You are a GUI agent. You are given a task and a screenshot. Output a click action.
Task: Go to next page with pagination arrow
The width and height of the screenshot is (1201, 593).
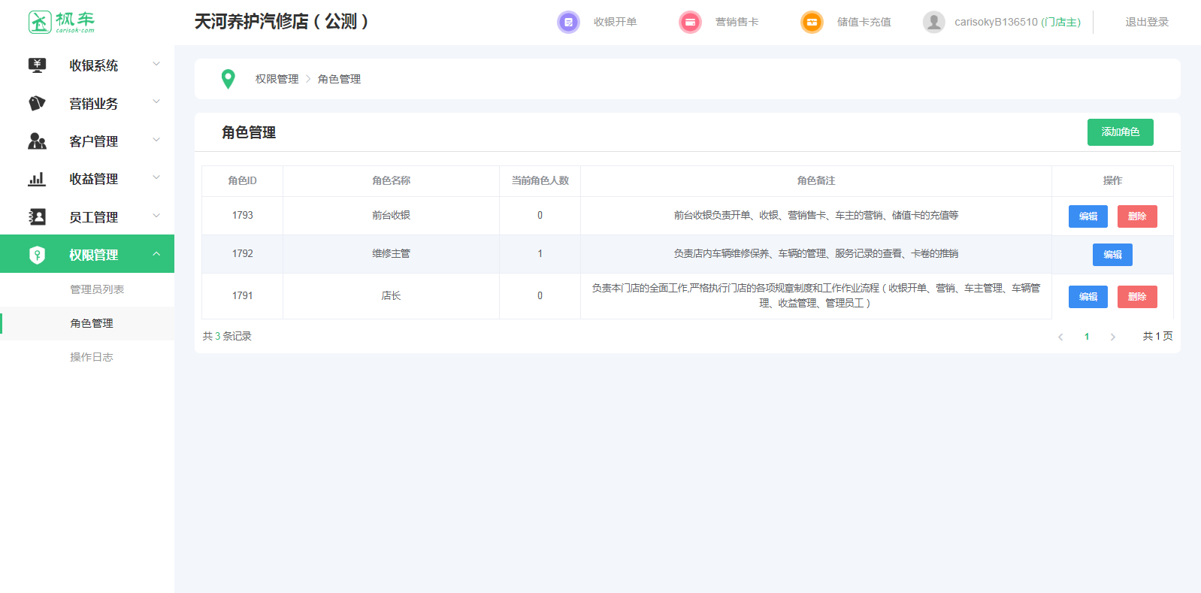pyautogui.click(x=1112, y=337)
